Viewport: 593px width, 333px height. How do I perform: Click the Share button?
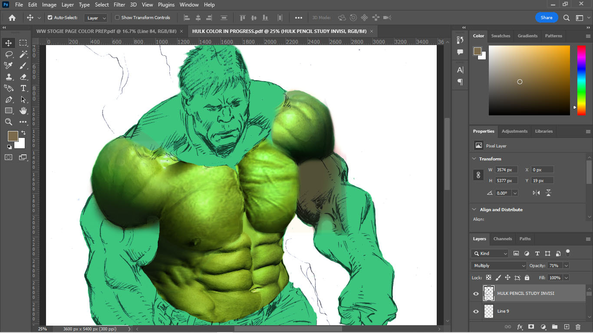click(x=547, y=18)
